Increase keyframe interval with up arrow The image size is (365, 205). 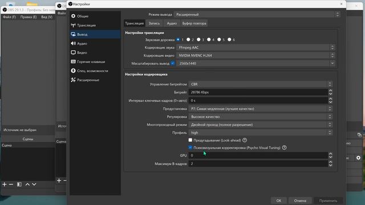coord(331,99)
